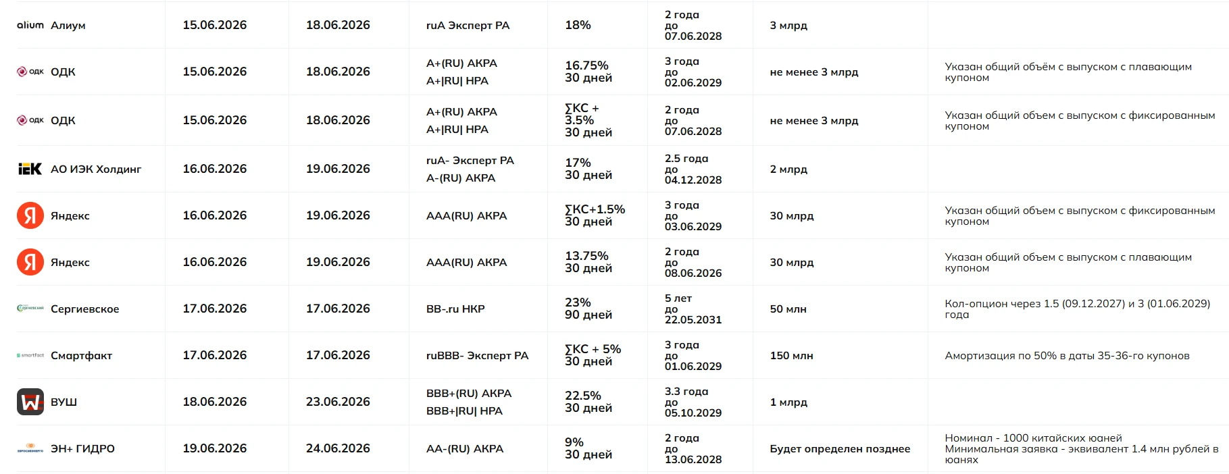
Task: Open the Сергиевское issuer name
Action: coord(85,309)
